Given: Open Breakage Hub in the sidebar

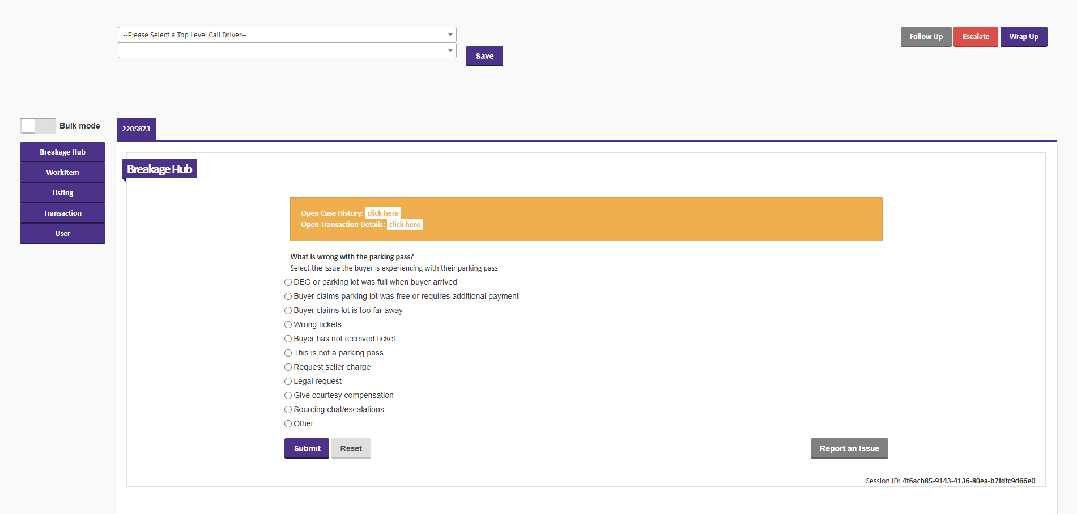Looking at the screenshot, I should click(x=62, y=152).
